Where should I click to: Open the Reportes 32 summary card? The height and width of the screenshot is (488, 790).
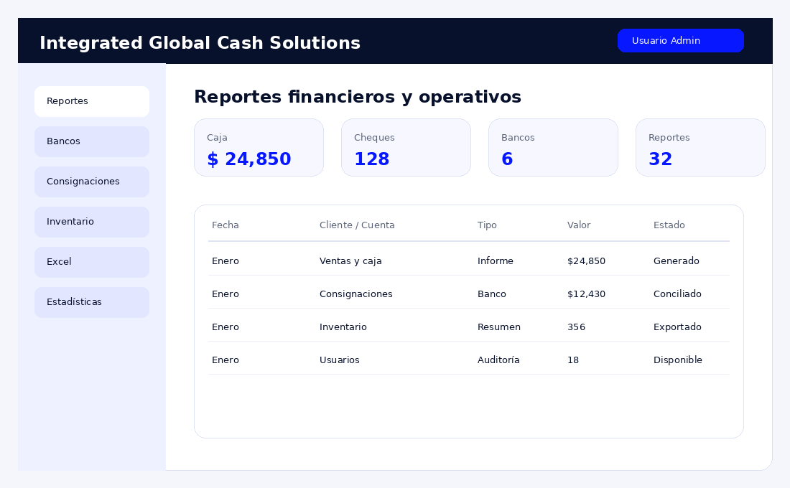coord(700,148)
